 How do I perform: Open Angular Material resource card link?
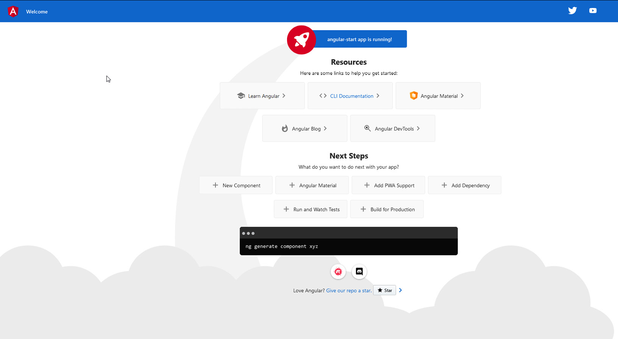[438, 96]
